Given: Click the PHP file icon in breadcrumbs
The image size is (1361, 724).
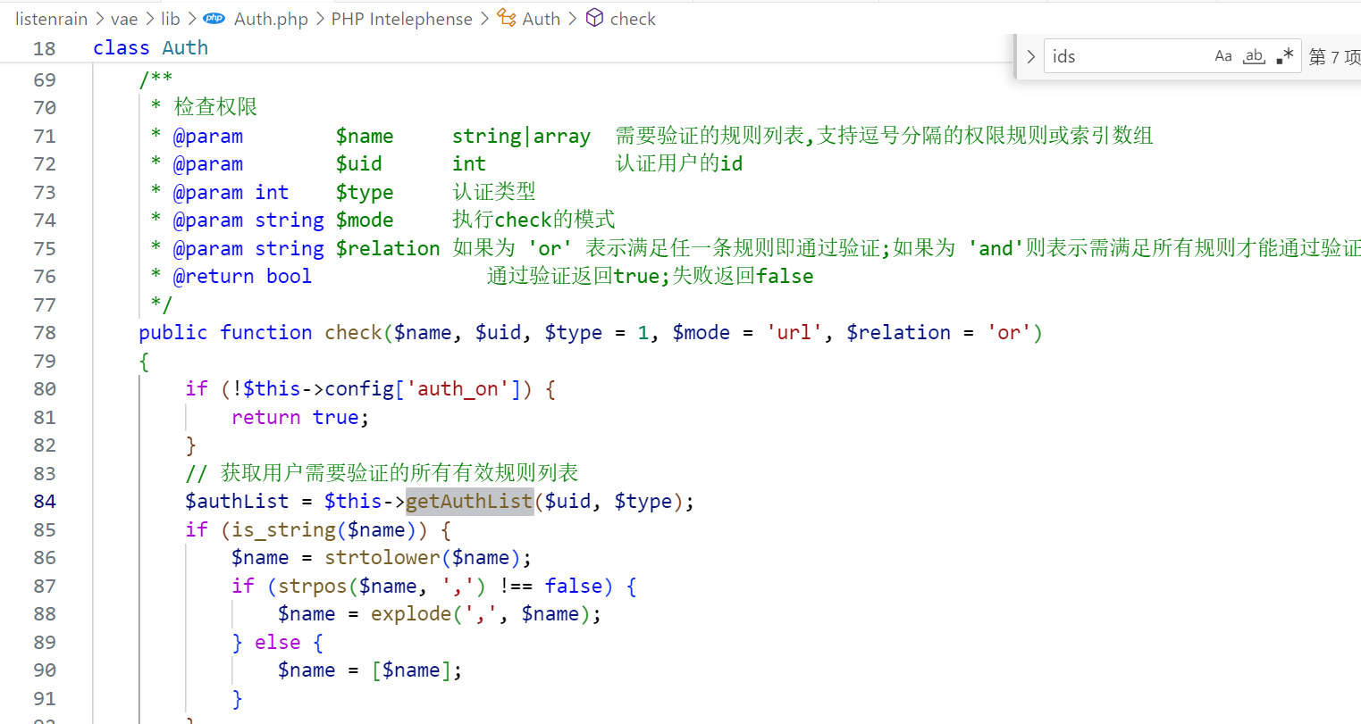Looking at the screenshot, I should [214, 18].
